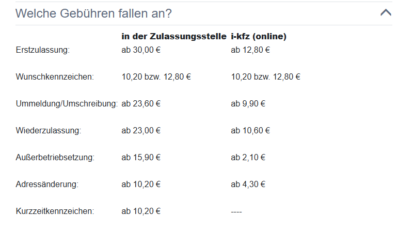Click the 'ab 4,30 €' online fee

tap(248, 184)
